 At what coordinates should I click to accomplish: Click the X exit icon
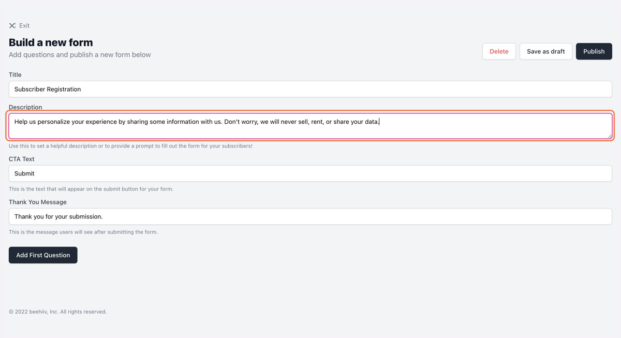pyautogui.click(x=12, y=25)
